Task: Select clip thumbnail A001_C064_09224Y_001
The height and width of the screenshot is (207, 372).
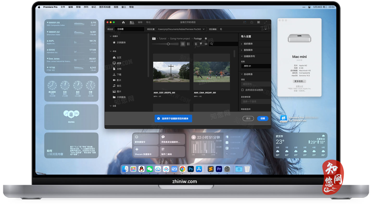Action: [x=212, y=72]
